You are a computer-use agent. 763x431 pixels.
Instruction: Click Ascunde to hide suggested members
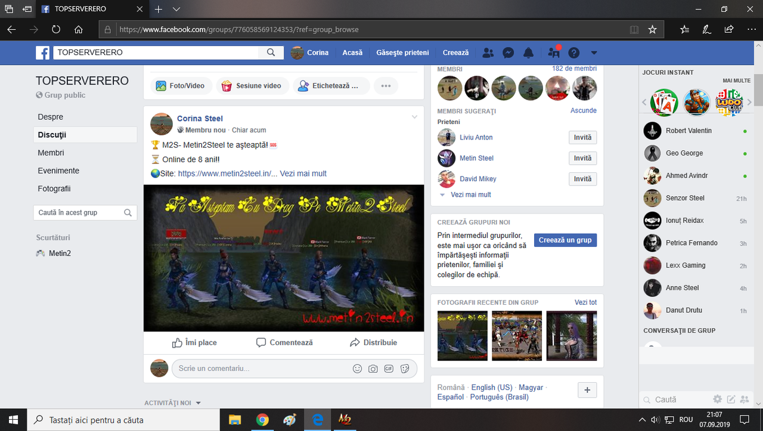coord(584,110)
